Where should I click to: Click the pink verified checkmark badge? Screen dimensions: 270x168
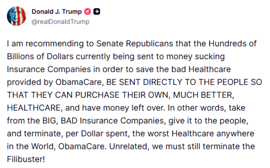click(88, 12)
